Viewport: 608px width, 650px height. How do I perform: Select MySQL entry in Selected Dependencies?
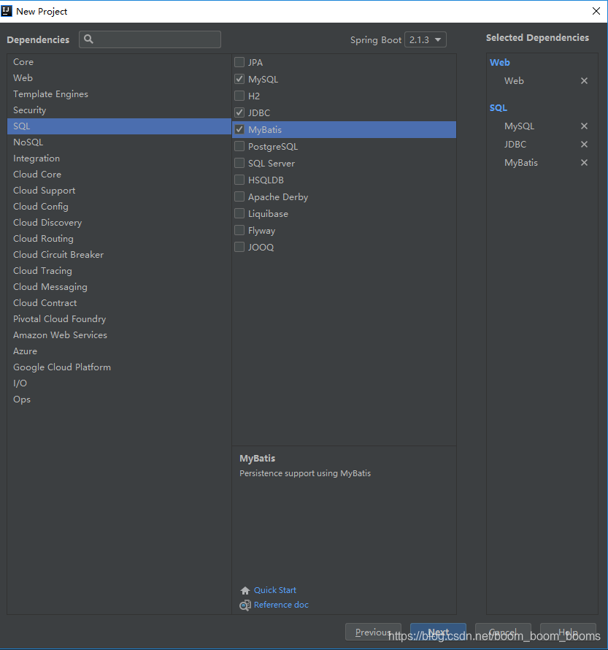point(520,126)
